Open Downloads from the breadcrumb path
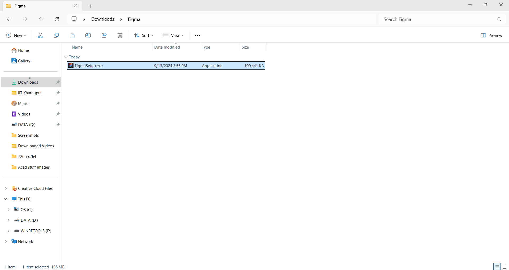The width and height of the screenshot is (509, 270). 102,19
